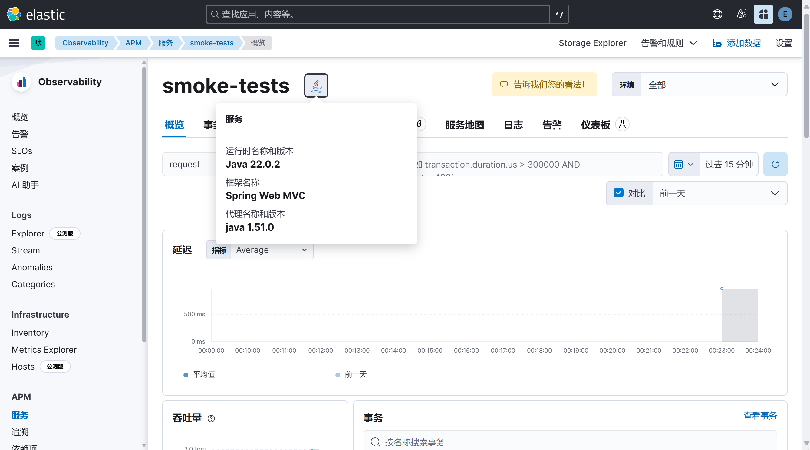Click the 告诉我们您的看法 feedback button
Screen dimensions: 810x450
(x=544, y=85)
